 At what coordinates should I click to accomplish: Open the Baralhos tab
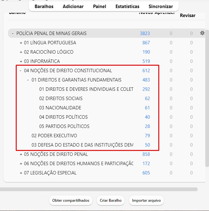[44, 7]
